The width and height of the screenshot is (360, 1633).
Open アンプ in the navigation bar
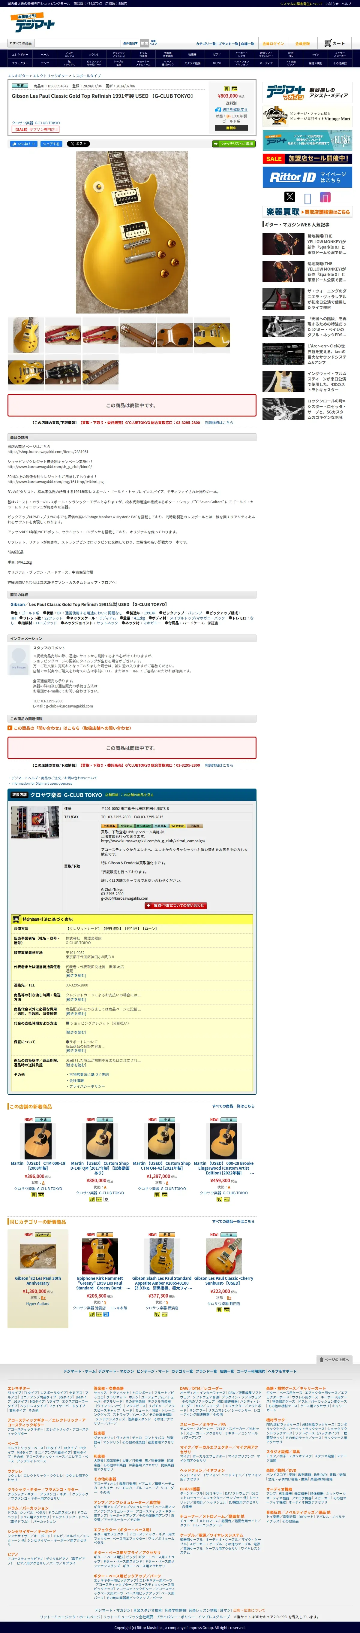tap(44, 63)
